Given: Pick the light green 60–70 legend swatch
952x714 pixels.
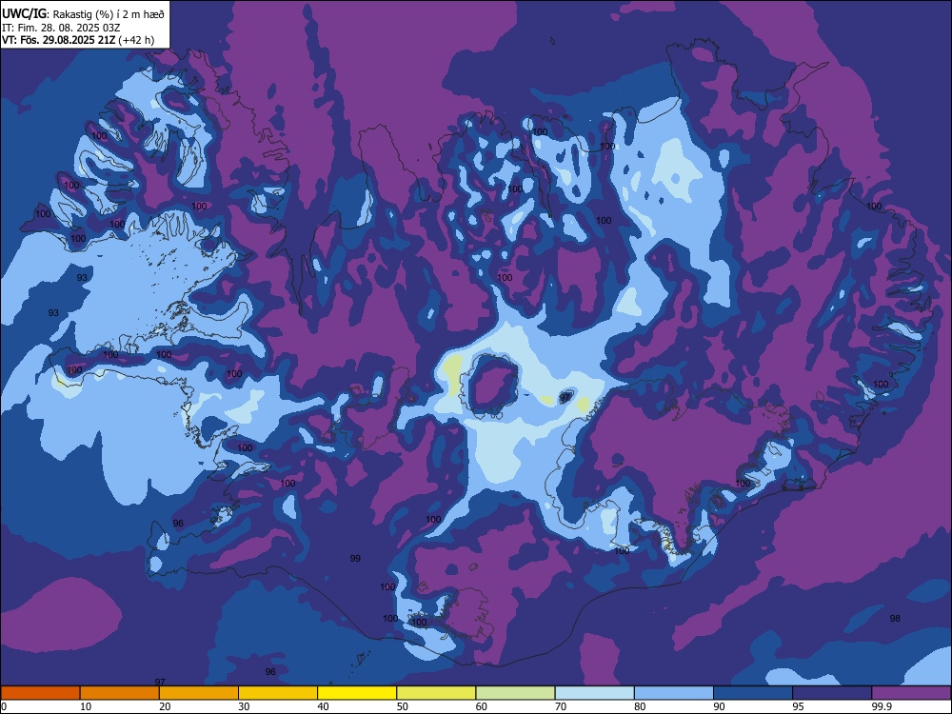Looking at the screenshot, I should (515, 693).
